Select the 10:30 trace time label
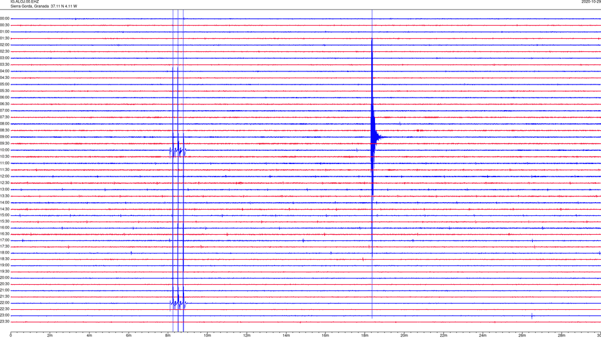 [5, 156]
